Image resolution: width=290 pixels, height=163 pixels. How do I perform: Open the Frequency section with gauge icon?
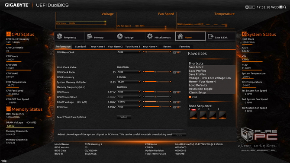pyautogui.click(x=70, y=36)
